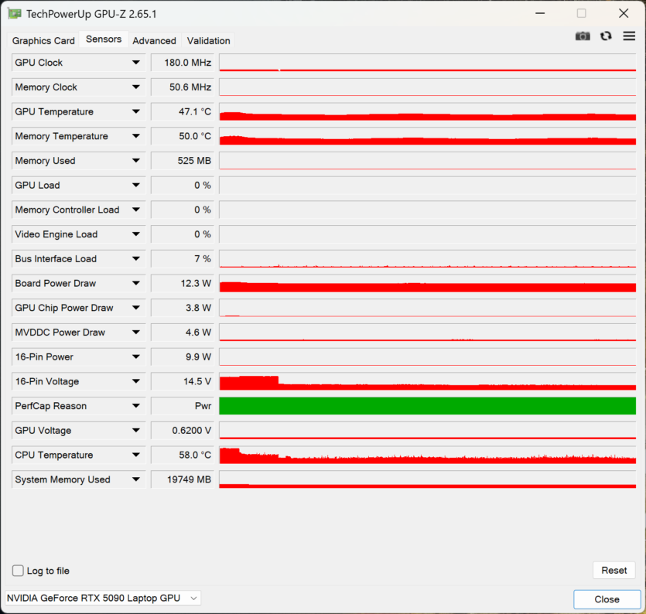Click the 0.6200 V GPU Voltage value
The image size is (646, 614).
[x=183, y=430]
